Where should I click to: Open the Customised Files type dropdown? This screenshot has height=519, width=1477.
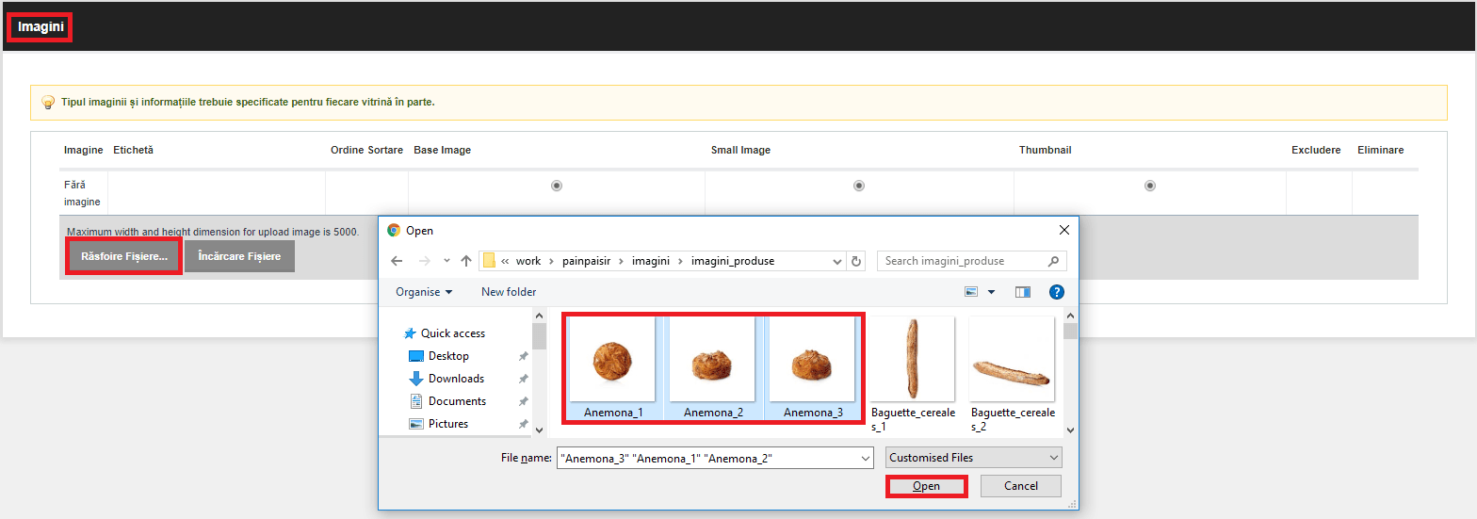974,458
